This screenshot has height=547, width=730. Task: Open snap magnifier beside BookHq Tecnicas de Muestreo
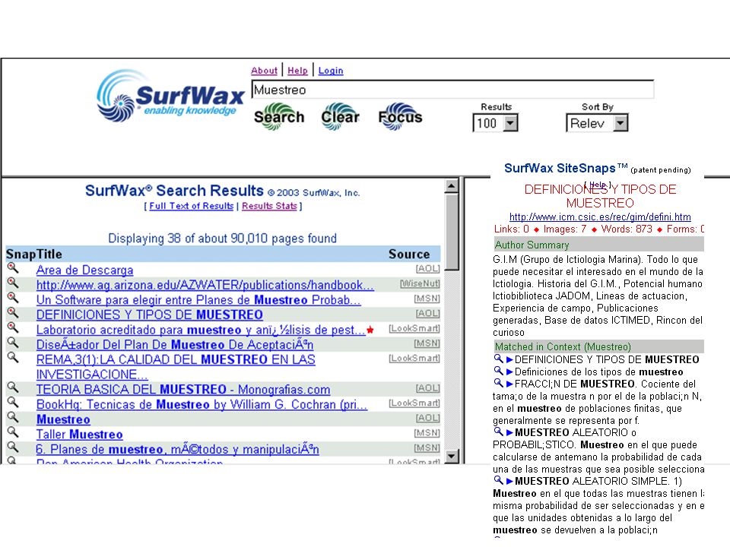point(13,403)
